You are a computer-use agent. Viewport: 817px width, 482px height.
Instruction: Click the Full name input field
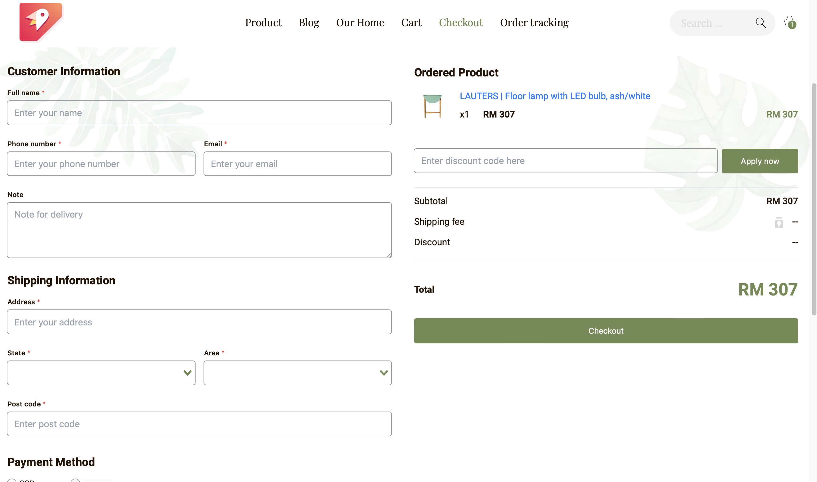point(199,113)
